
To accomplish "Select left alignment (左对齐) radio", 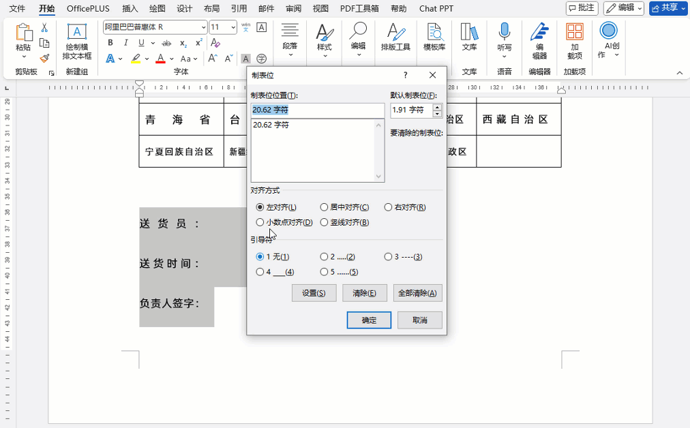I will [260, 207].
